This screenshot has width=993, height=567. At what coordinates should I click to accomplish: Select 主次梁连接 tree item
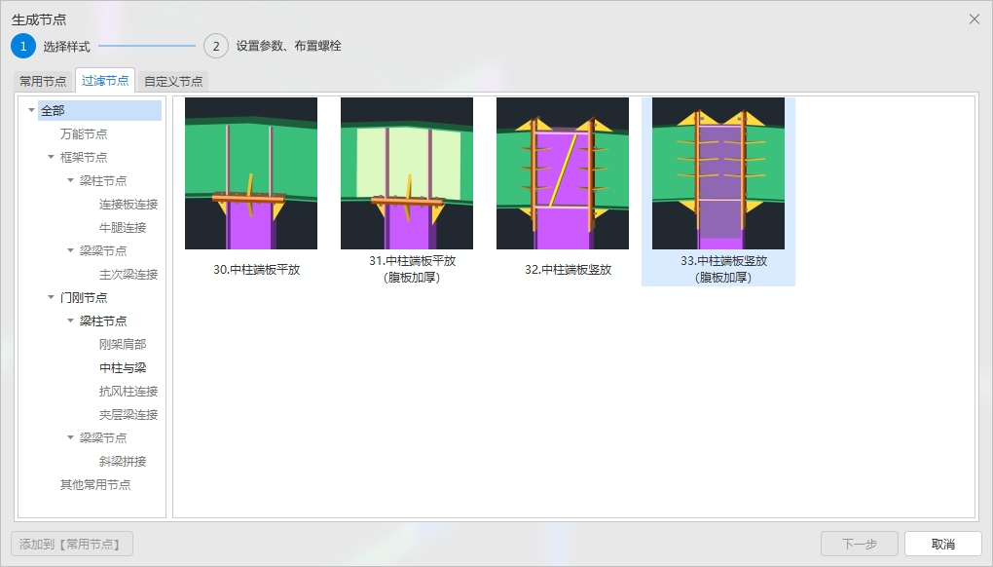point(129,275)
